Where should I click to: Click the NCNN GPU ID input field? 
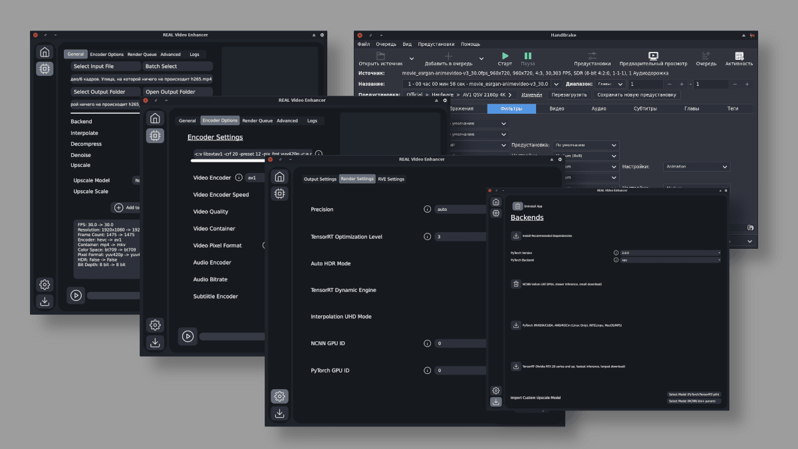tap(460, 343)
